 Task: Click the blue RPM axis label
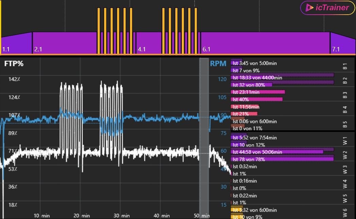tap(218, 64)
